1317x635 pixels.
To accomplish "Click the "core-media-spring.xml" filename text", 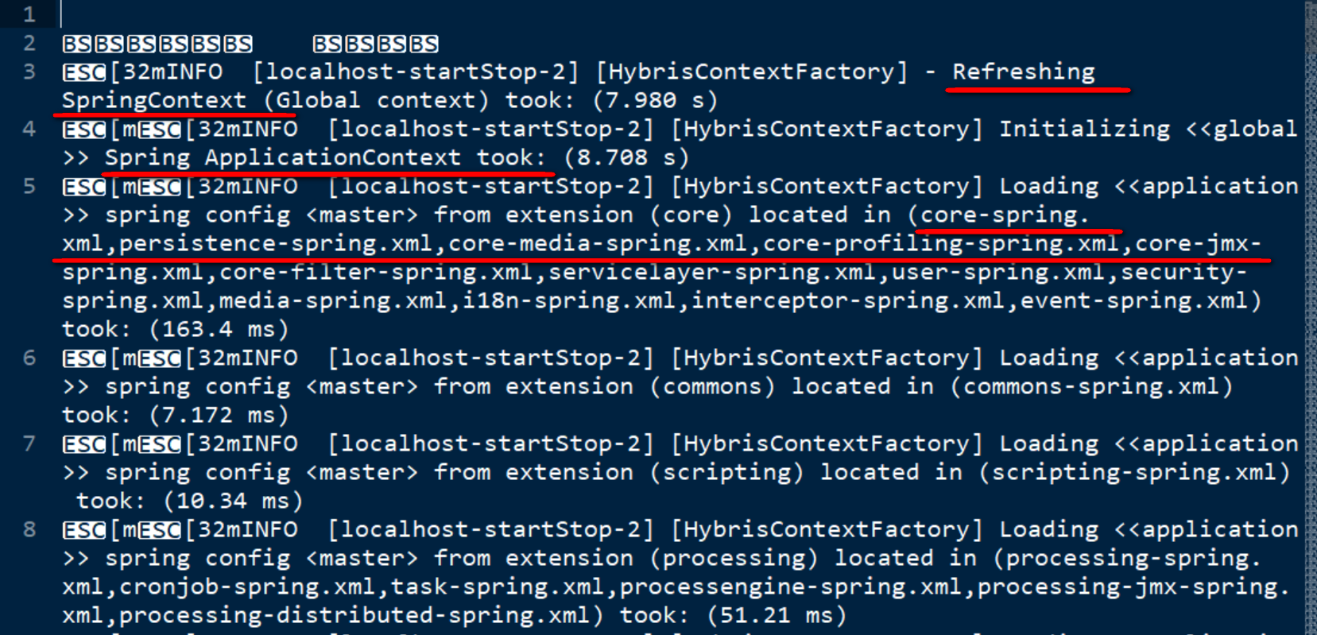I will click(597, 243).
